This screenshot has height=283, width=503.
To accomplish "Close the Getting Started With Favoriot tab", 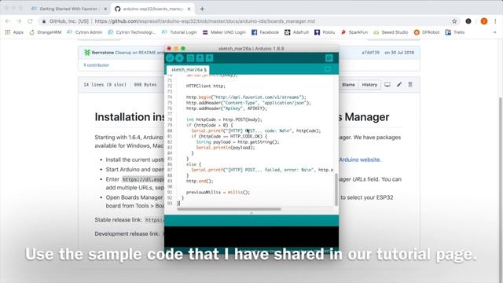I will (x=105, y=9).
